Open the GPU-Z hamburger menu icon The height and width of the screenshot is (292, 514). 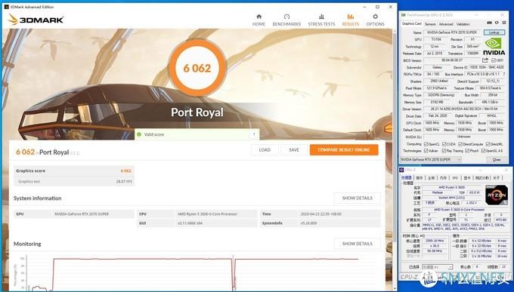click(x=504, y=23)
